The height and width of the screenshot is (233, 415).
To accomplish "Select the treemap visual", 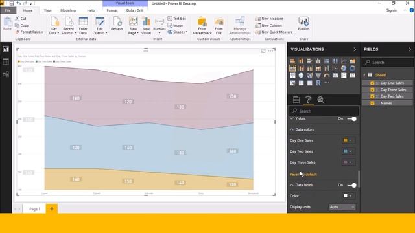I will [x=292, y=76].
